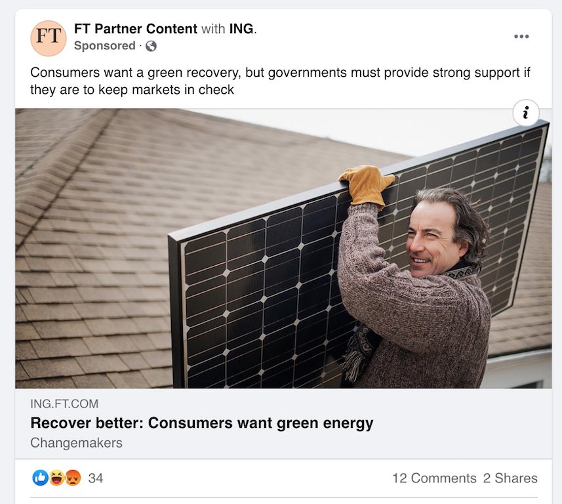Click the Changemakers subtitle
The width and height of the screenshot is (562, 504).
[x=76, y=443]
